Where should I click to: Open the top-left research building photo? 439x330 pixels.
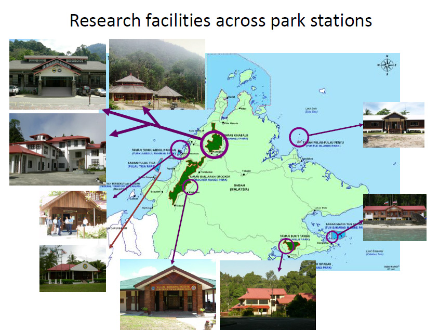[x=57, y=68]
